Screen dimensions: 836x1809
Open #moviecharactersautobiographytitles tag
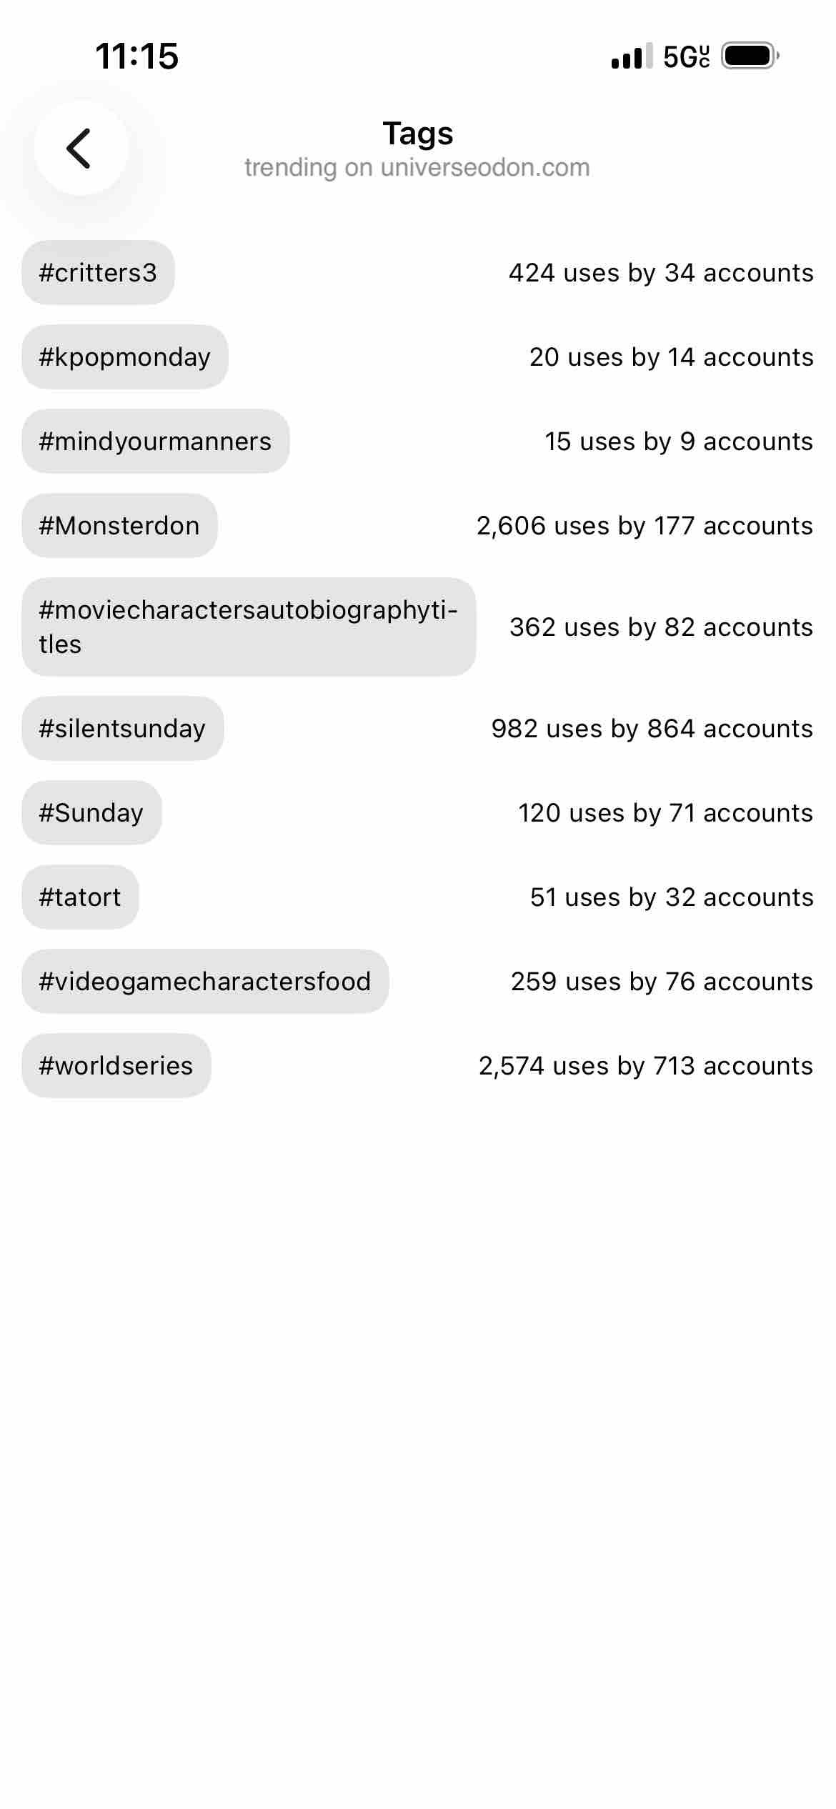(x=248, y=627)
